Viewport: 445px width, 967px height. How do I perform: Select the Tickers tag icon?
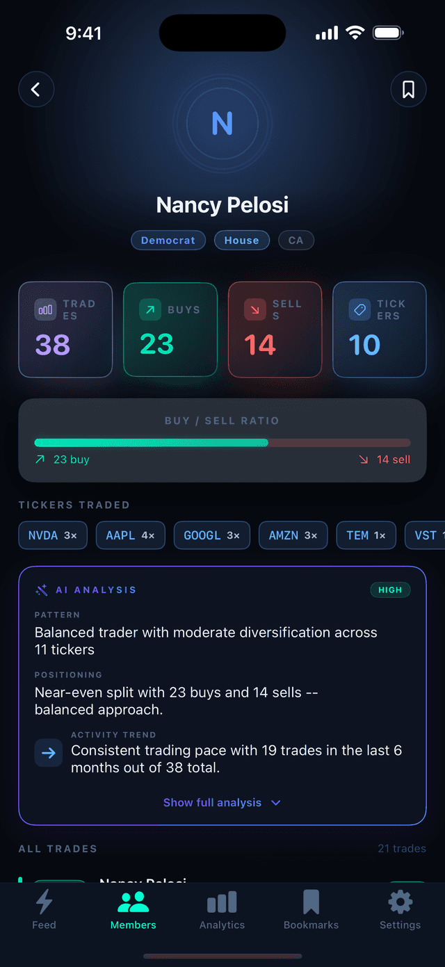coord(359,309)
